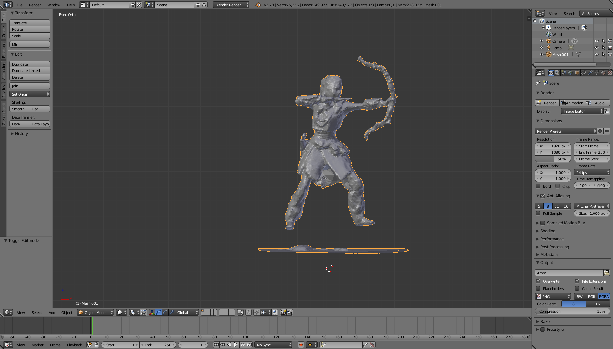Open the Image Editor display dropdown
The image size is (613, 349).
click(582, 111)
